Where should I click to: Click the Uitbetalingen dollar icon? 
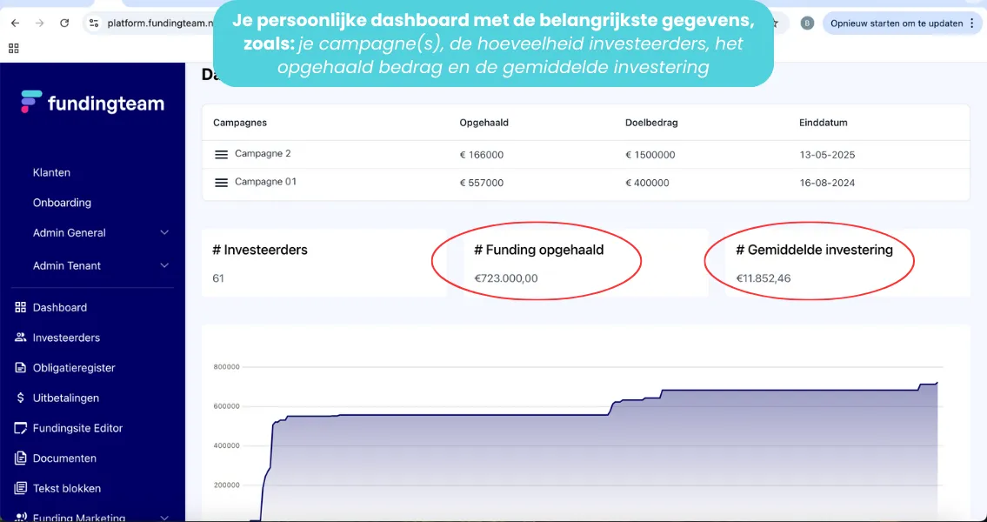pos(21,398)
